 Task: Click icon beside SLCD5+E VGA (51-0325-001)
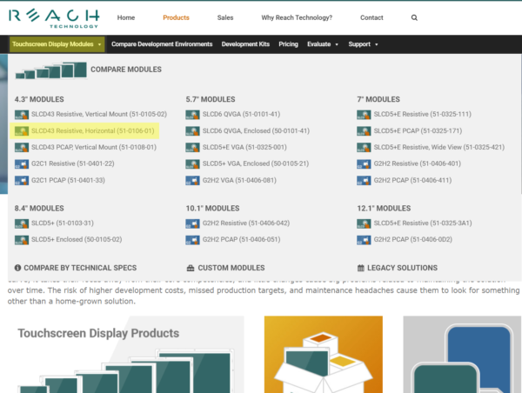[193, 148]
